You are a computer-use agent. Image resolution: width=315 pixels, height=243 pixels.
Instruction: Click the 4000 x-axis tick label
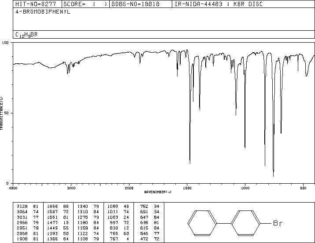coord(13,188)
